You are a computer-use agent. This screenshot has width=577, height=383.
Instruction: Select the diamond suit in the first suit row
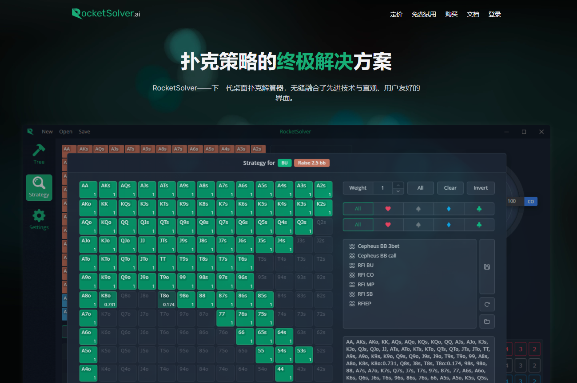(x=449, y=209)
